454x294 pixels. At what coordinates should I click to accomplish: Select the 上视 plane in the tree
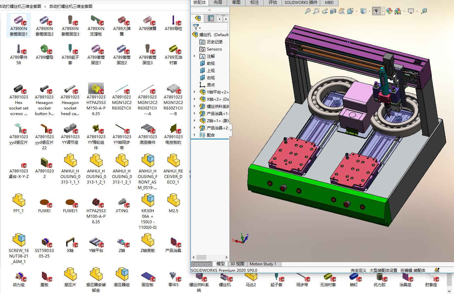pos(207,71)
